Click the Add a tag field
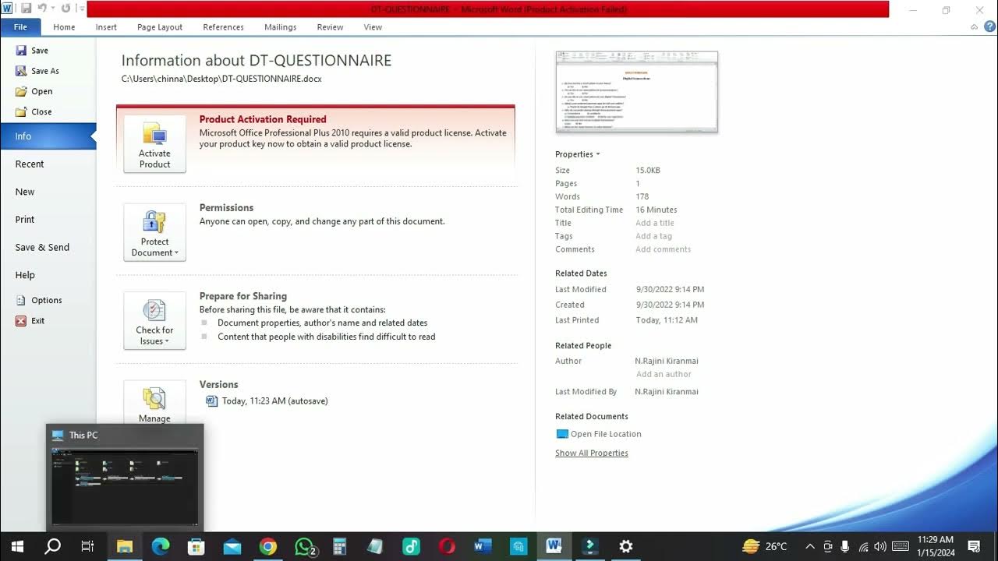 click(653, 236)
